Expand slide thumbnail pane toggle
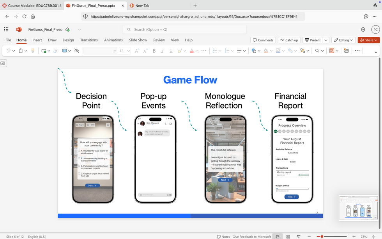382x239 pixels. coord(3,63)
